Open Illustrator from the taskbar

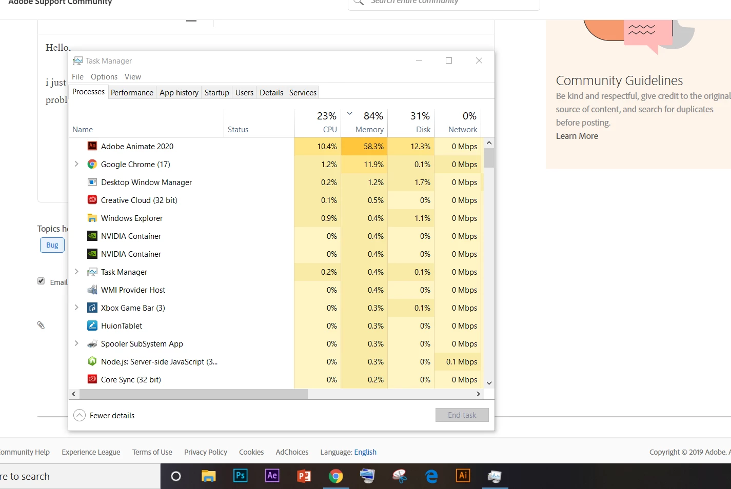(x=463, y=476)
